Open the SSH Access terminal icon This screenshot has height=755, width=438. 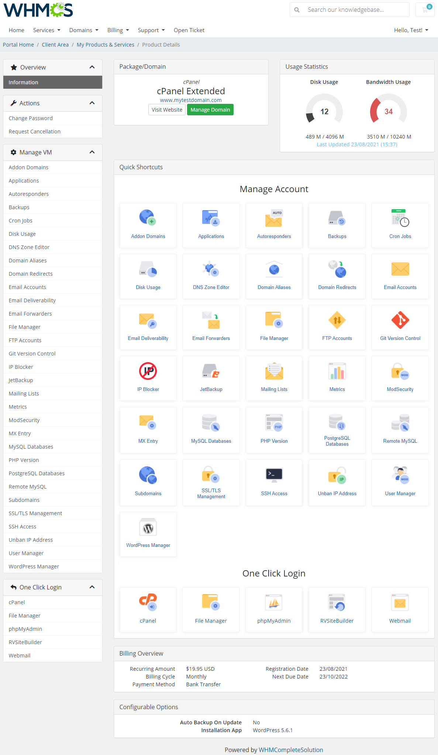(274, 475)
